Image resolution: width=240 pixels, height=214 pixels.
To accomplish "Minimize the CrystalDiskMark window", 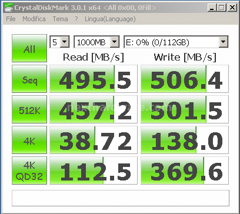I will click(x=212, y=8).
